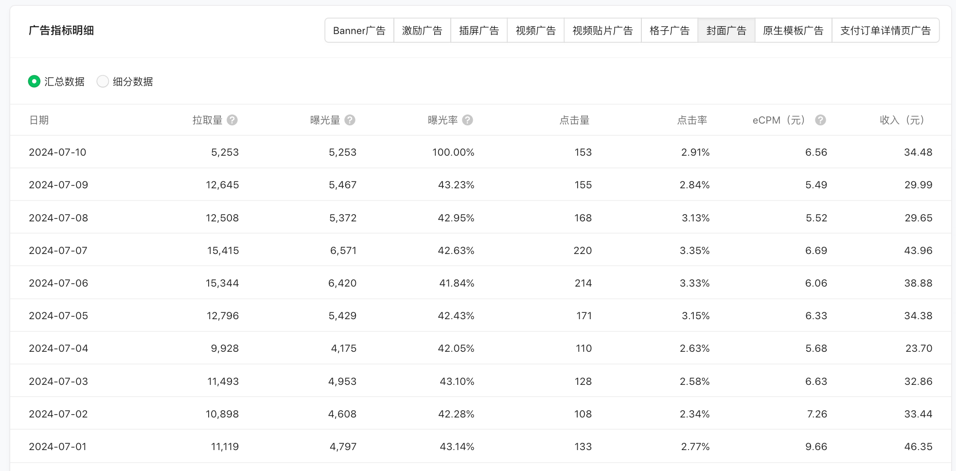Viewport: 956px width, 471px height.
Task: Select the 2024-07-04 date cell
Action: pyautogui.click(x=58, y=348)
